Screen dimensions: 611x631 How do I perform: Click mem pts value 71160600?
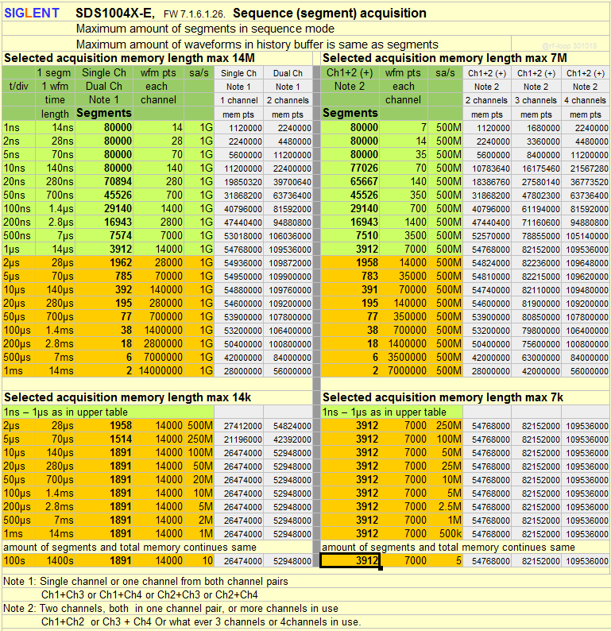tap(536, 223)
